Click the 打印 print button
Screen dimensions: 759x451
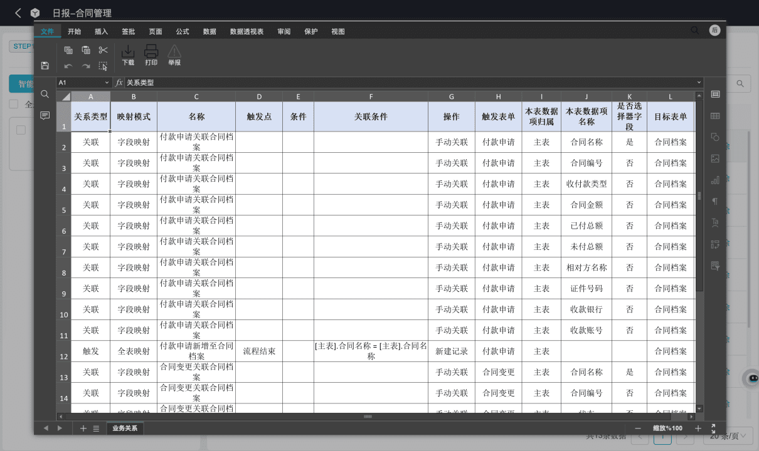(151, 56)
